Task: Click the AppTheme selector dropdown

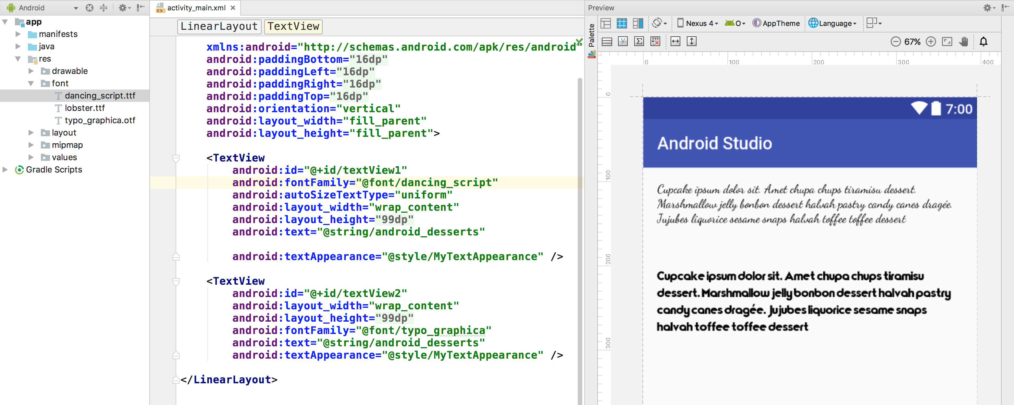Action: click(776, 23)
